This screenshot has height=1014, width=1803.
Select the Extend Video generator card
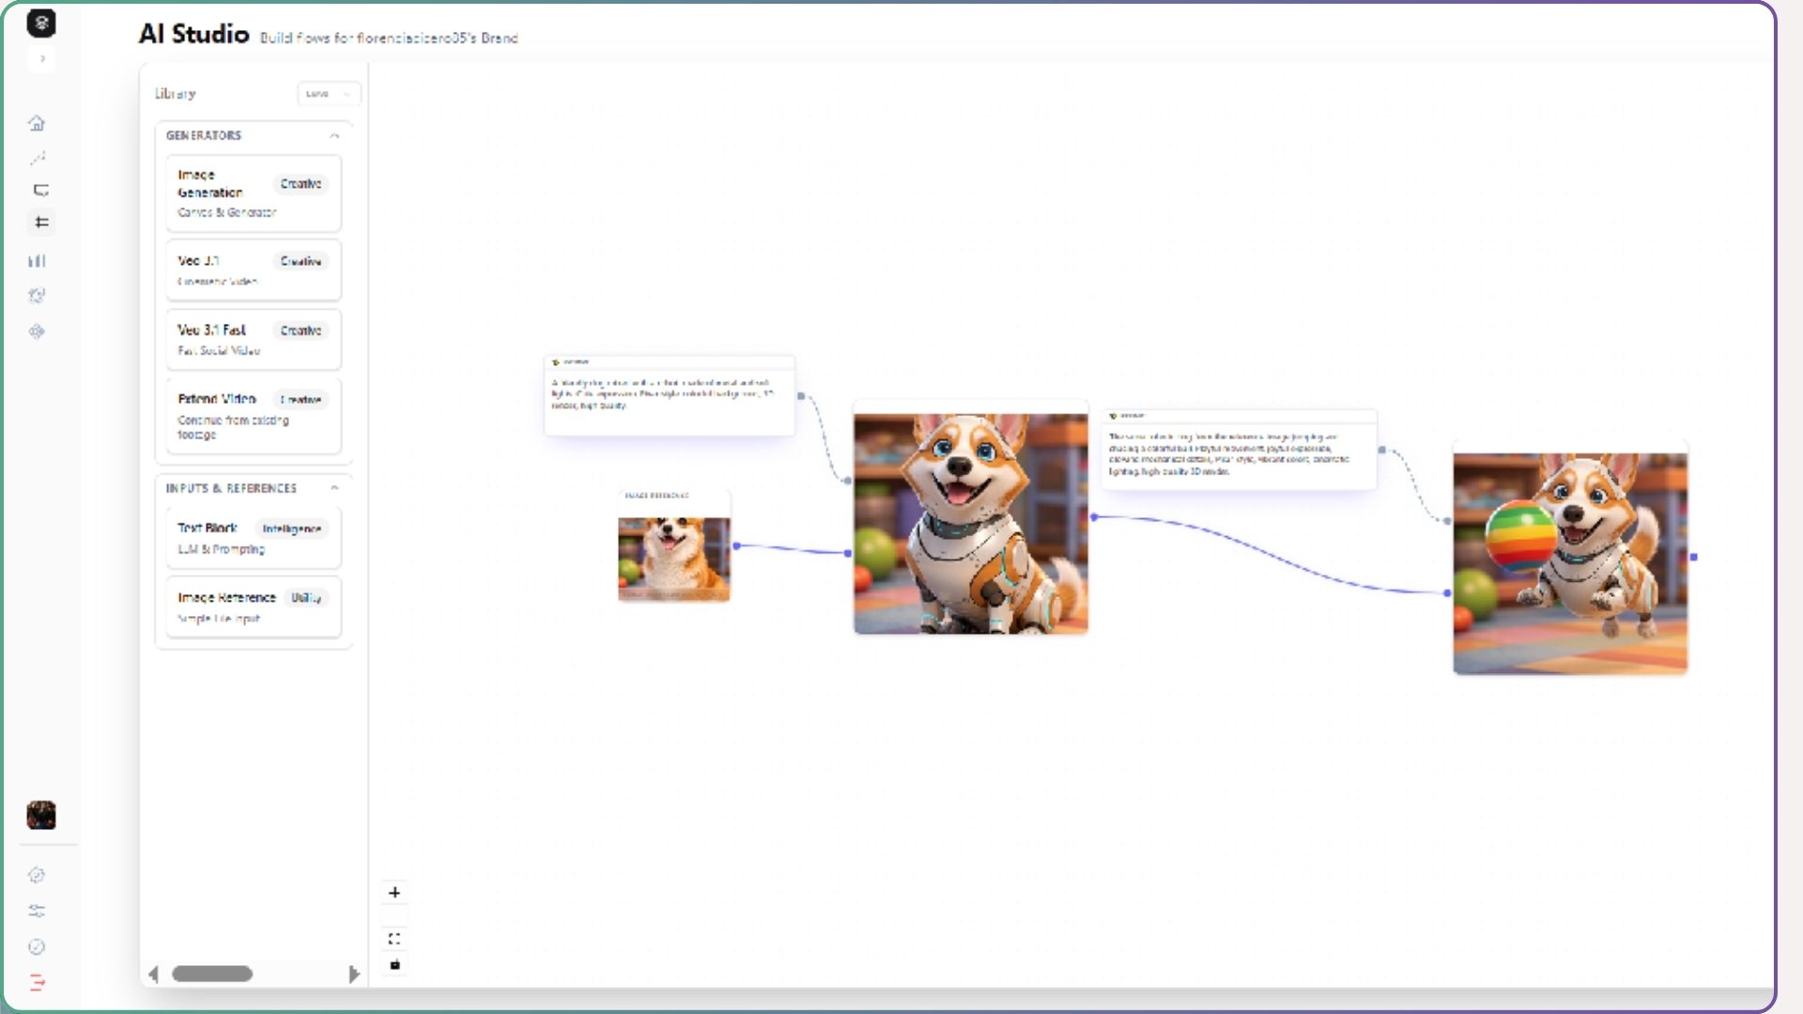253,416
